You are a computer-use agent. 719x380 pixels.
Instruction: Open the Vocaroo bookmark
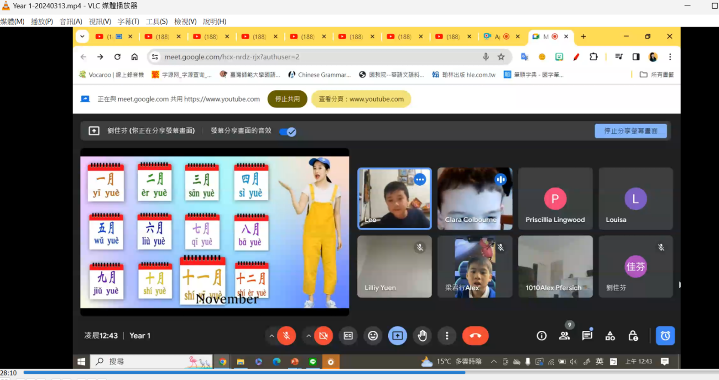click(x=111, y=74)
